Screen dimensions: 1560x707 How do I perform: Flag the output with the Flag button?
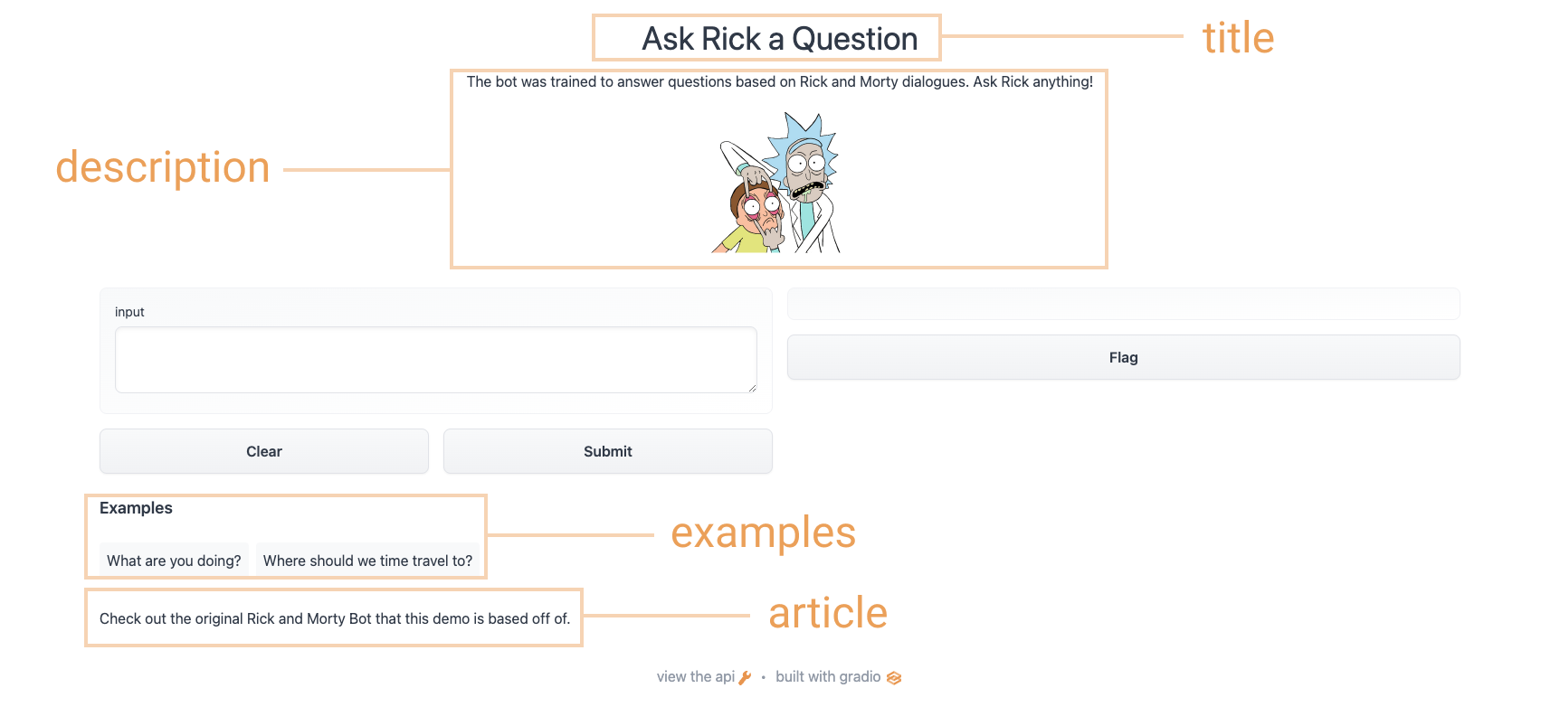click(1123, 358)
